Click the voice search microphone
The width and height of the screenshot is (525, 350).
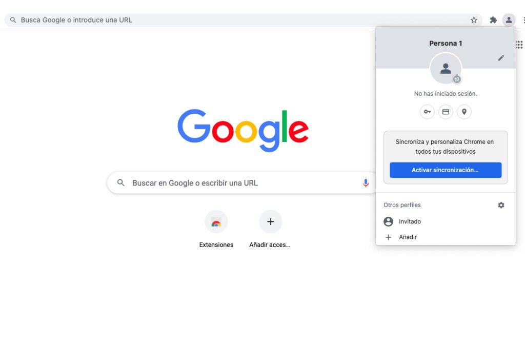366,183
